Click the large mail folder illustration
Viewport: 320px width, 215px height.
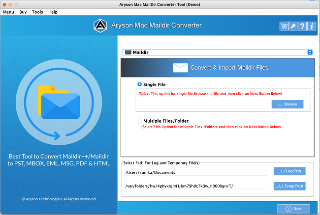tap(59, 102)
